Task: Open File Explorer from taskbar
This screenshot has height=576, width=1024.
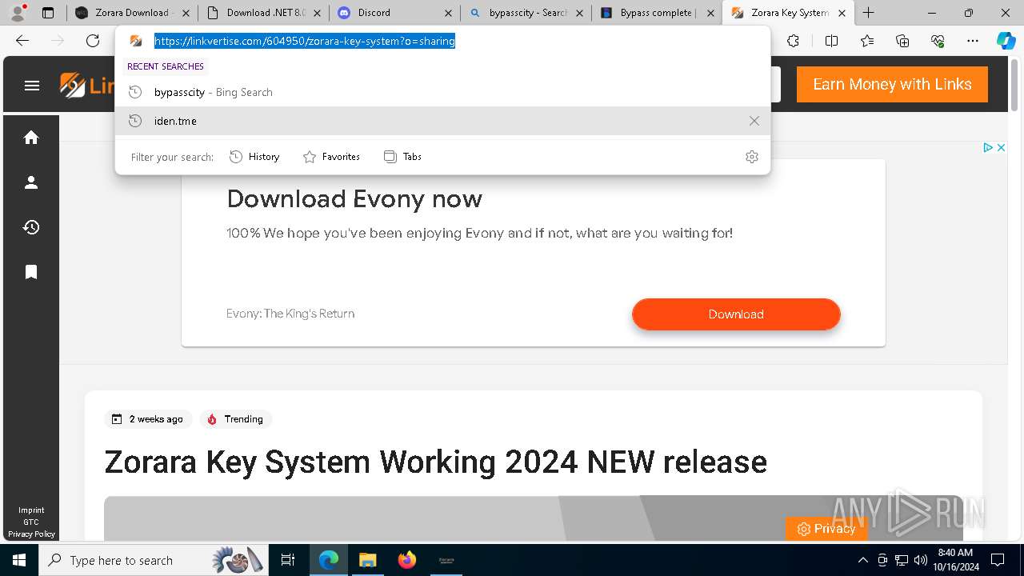Action: [367, 560]
